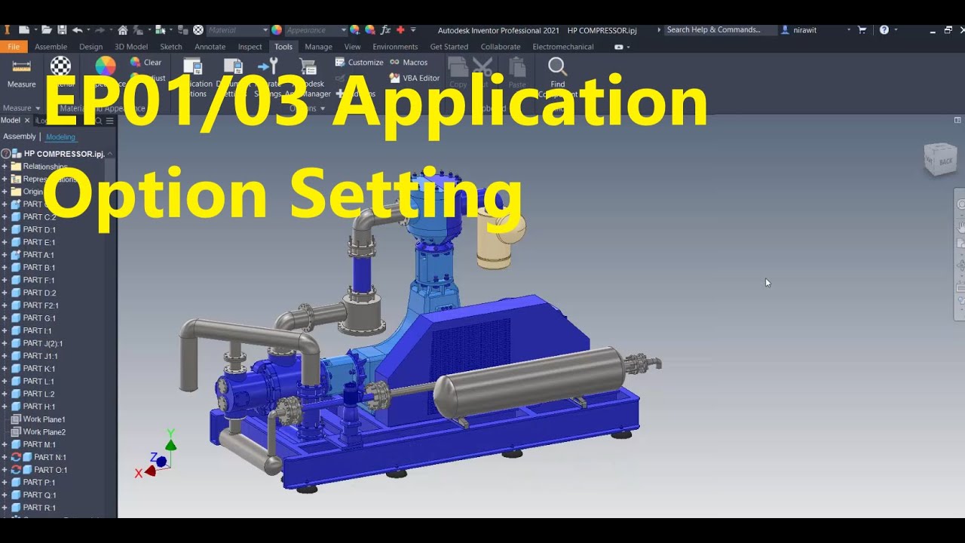The width and height of the screenshot is (965, 543).
Task: Click the fx parameters icon
Action: click(385, 30)
